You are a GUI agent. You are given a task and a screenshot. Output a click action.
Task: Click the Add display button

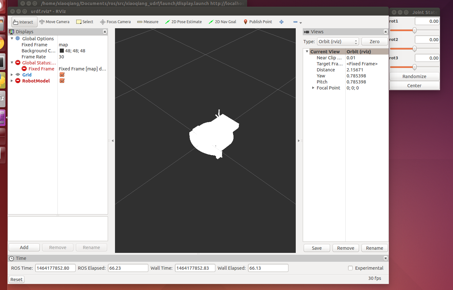pos(24,247)
